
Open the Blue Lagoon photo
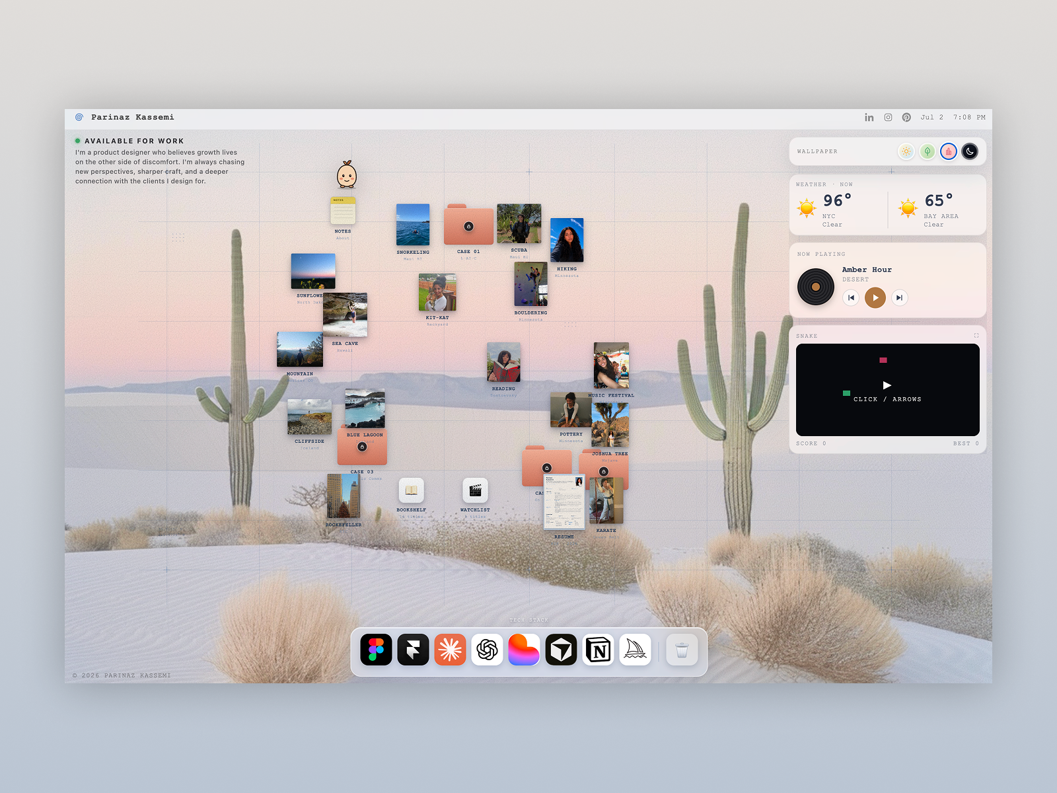coord(365,409)
